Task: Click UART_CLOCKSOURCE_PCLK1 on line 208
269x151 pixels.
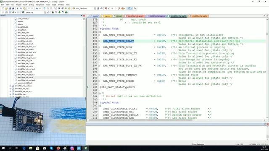Action: [120, 109]
